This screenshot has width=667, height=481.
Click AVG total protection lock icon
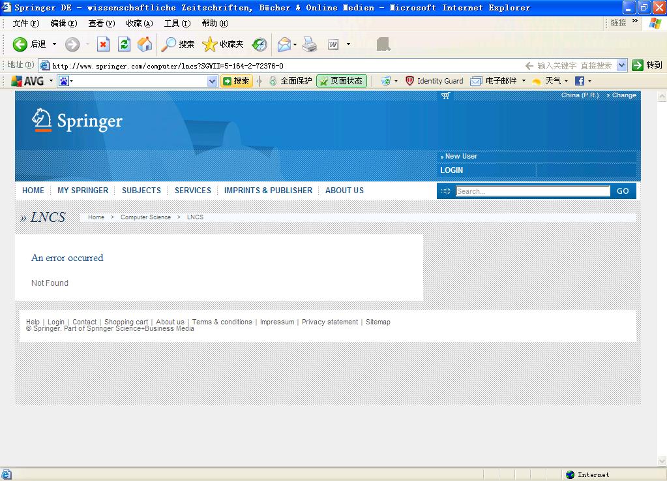(273, 81)
